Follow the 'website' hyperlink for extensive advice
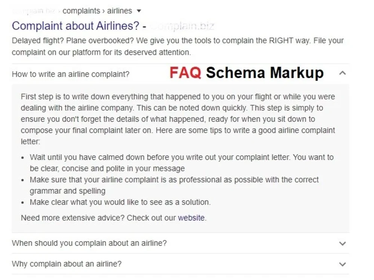374x280 pixels. [x=191, y=218]
